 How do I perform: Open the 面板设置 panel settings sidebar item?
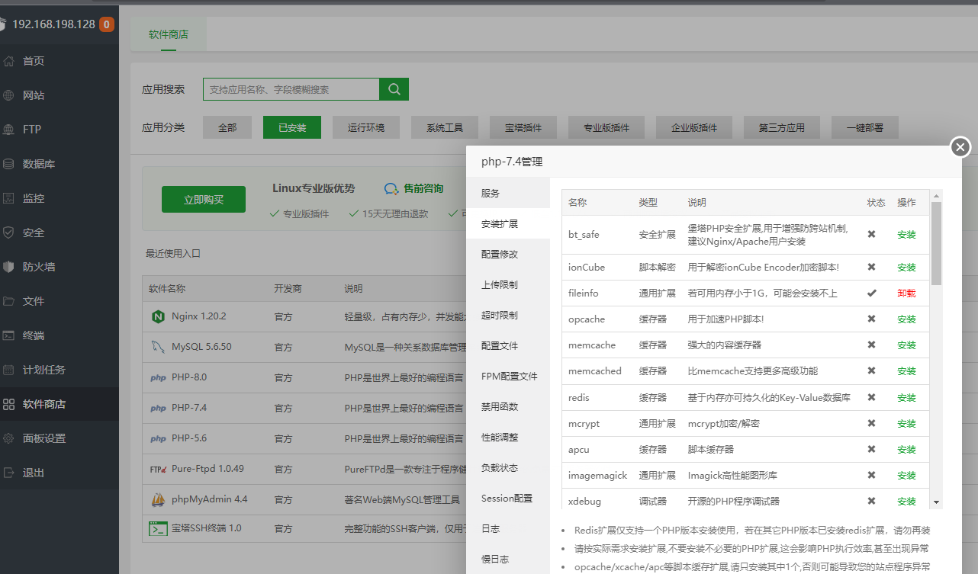pos(60,438)
